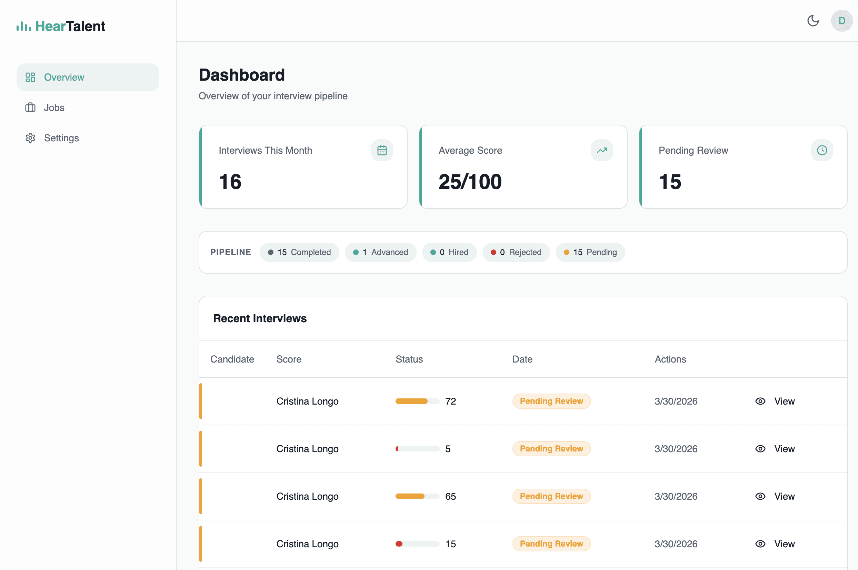Toggle dark mode with the moon icon
The width and height of the screenshot is (858, 570).
[x=813, y=21]
